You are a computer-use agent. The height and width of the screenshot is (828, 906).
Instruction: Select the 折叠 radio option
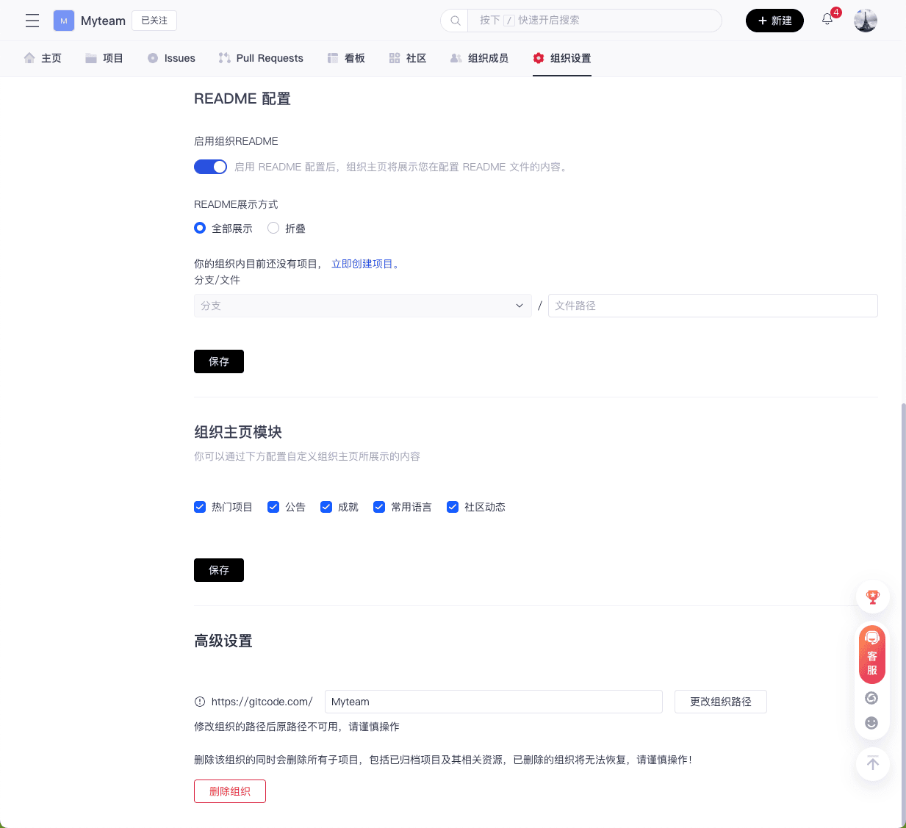(273, 228)
